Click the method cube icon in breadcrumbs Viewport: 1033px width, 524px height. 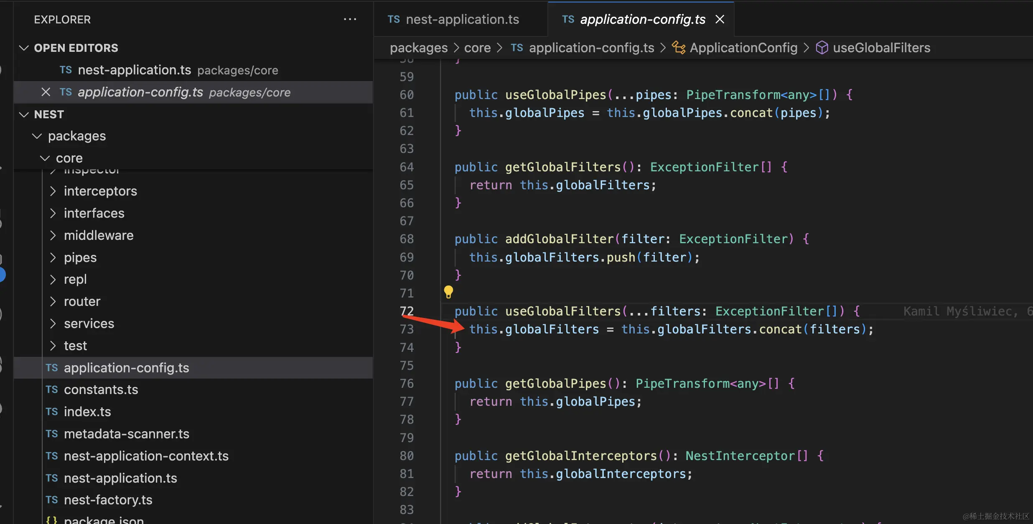822,48
